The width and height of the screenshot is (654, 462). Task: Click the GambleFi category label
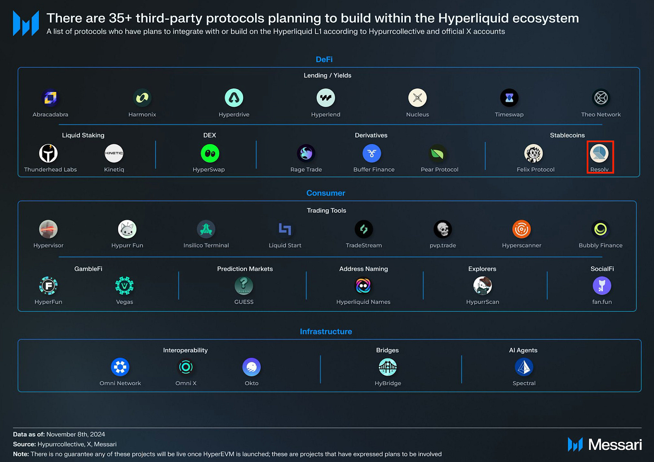coord(88,269)
